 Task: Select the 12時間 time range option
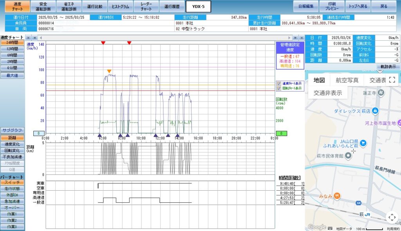click(x=12, y=49)
